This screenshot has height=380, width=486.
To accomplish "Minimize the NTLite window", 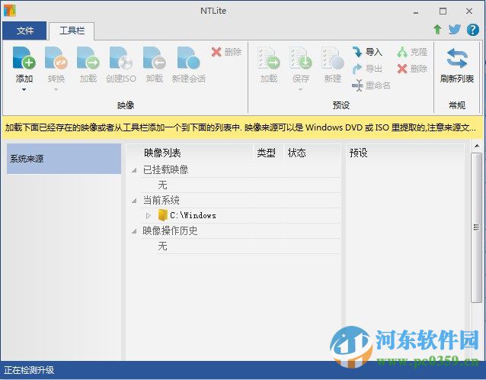I will click(x=416, y=11).
